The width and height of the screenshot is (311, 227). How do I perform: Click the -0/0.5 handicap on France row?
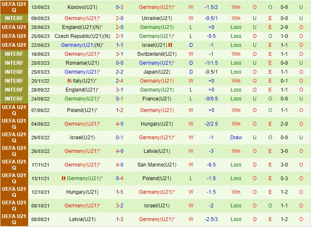211,99
